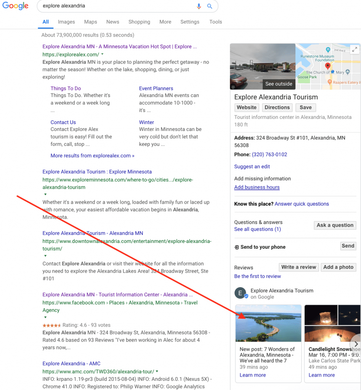The height and width of the screenshot is (390, 361).
Task: Click the Runestone Museum map marker
Action: pos(328,50)
